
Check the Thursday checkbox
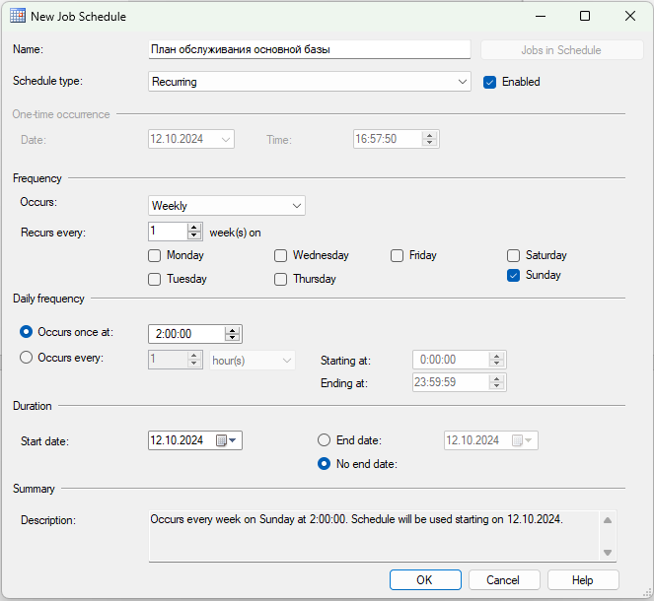pos(280,279)
